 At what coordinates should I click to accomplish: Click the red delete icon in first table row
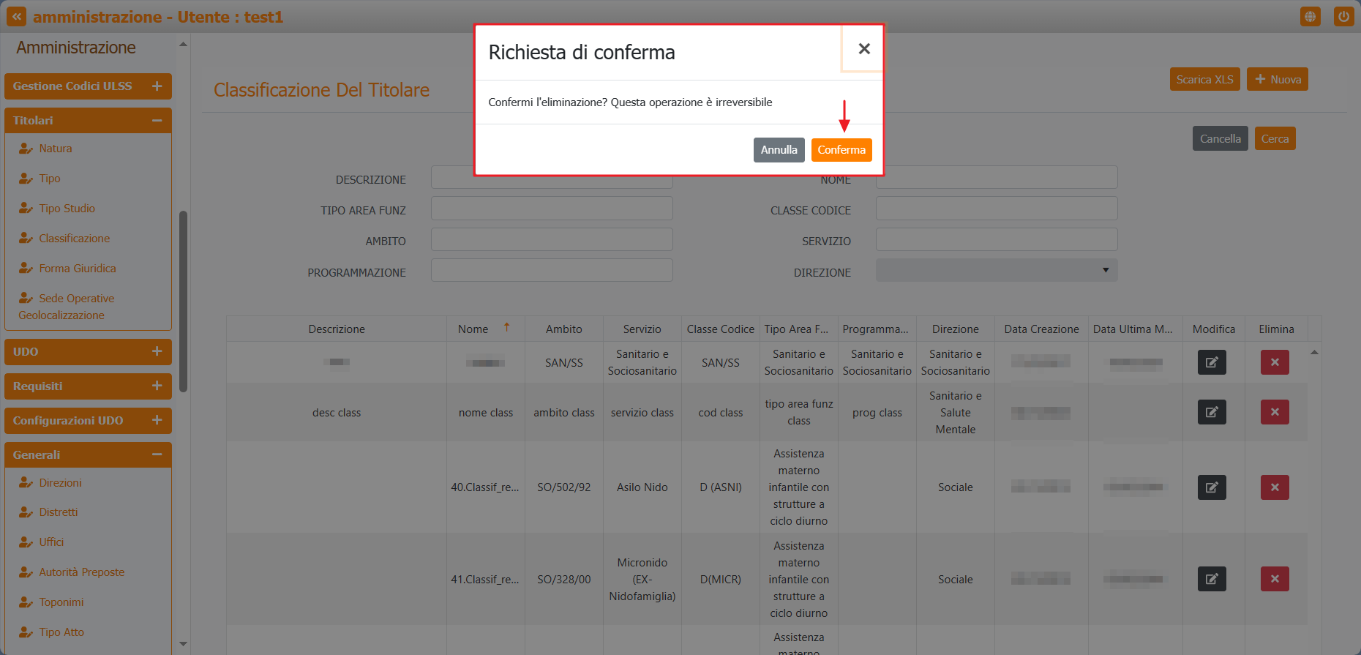tap(1275, 362)
